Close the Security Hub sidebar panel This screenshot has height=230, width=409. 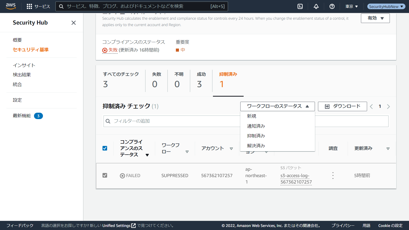tap(74, 23)
